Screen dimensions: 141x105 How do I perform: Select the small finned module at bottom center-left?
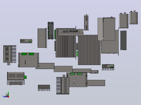[x=44, y=88]
